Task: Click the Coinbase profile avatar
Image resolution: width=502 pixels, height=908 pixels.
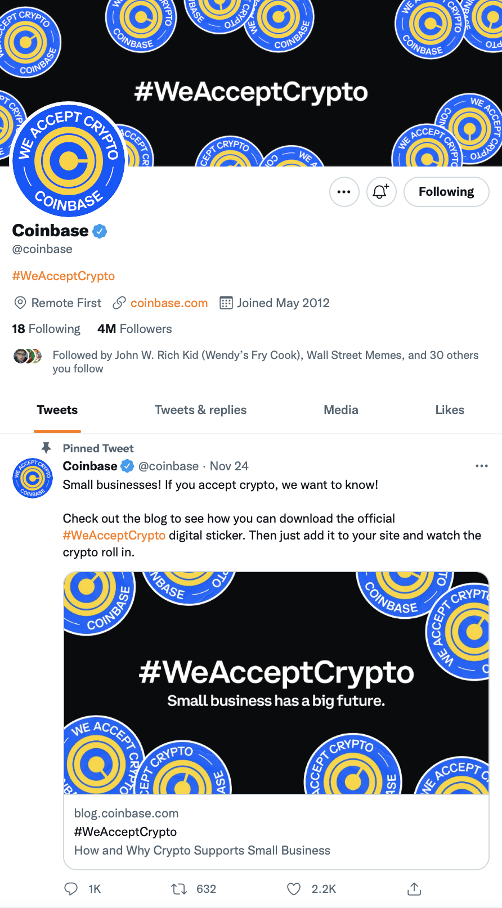Action: coord(69,161)
